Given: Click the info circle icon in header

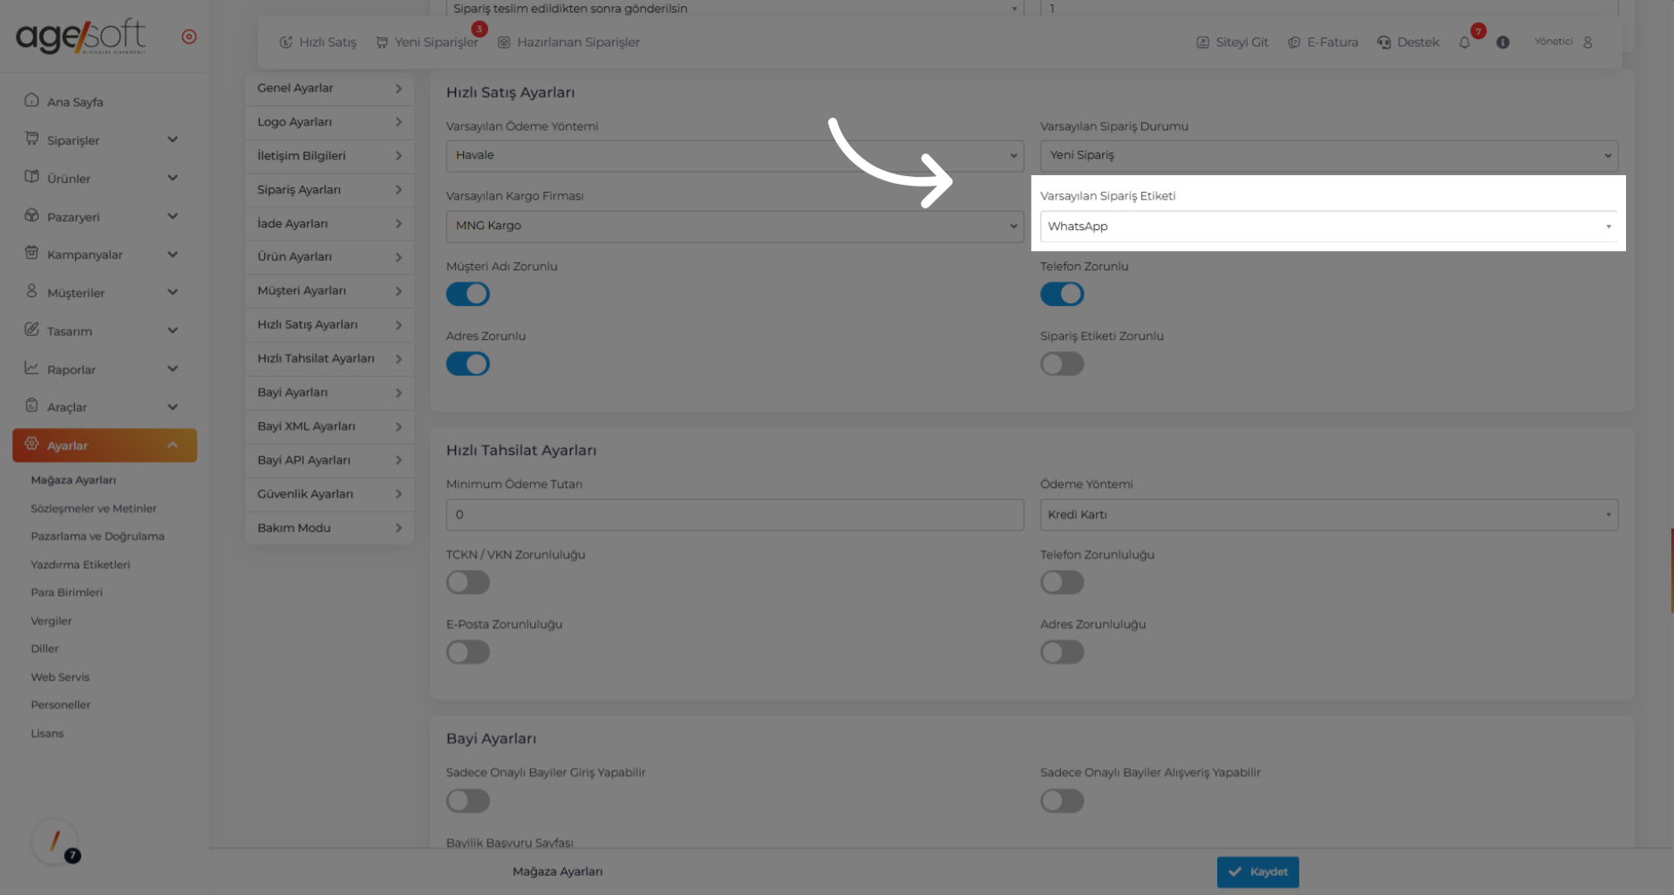Looking at the screenshot, I should click(1502, 43).
